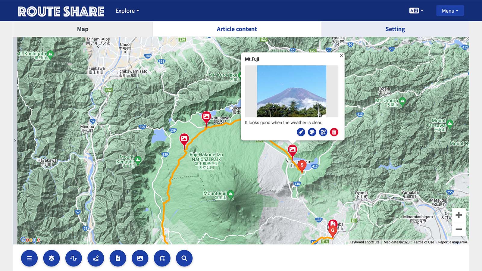Viewport: 482px width, 271px height.
Task: Click the Hayakawa town label on map
Action: coord(47,162)
